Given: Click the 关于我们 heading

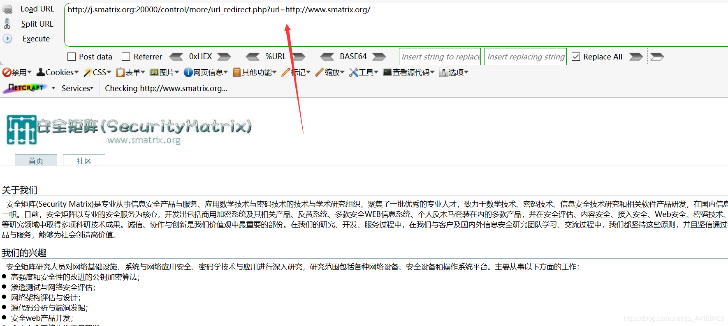Looking at the screenshot, I should [20, 190].
